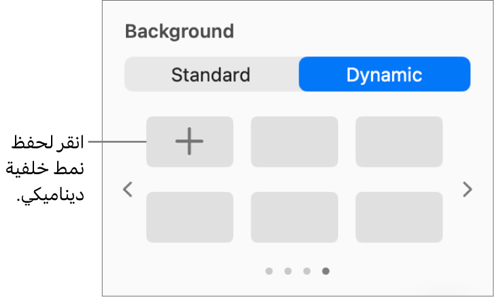Choose the middle swatch in the bottom row

pyautogui.click(x=294, y=217)
